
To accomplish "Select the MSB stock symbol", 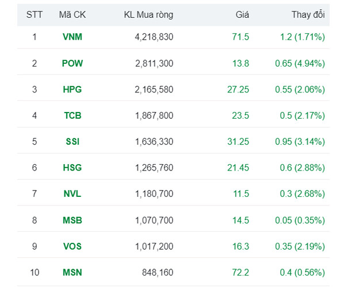I will pyautogui.click(x=72, y=220).
